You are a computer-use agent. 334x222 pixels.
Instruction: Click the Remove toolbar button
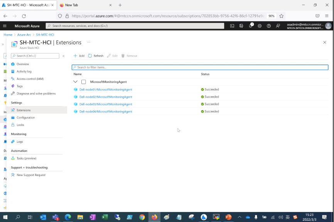click(129, 56)
